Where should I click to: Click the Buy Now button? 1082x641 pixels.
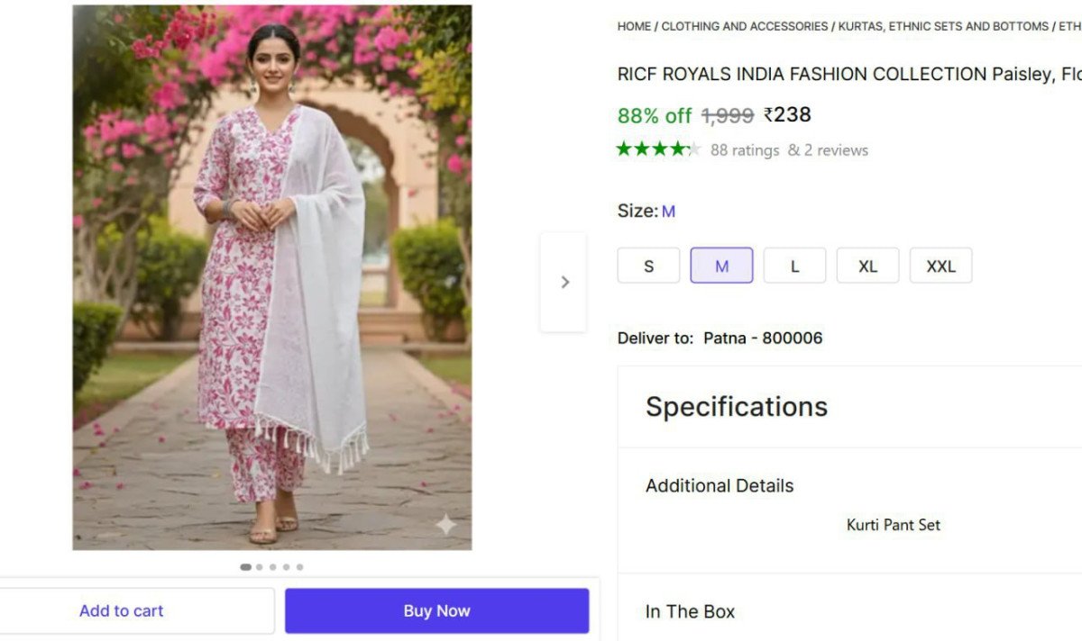tap(436, 610)
